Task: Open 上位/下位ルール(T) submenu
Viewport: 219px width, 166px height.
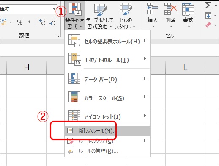Action: click(x=107, y=59)
